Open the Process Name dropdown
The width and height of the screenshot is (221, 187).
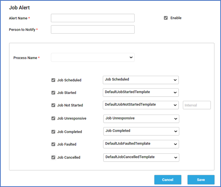coord(93,57)
